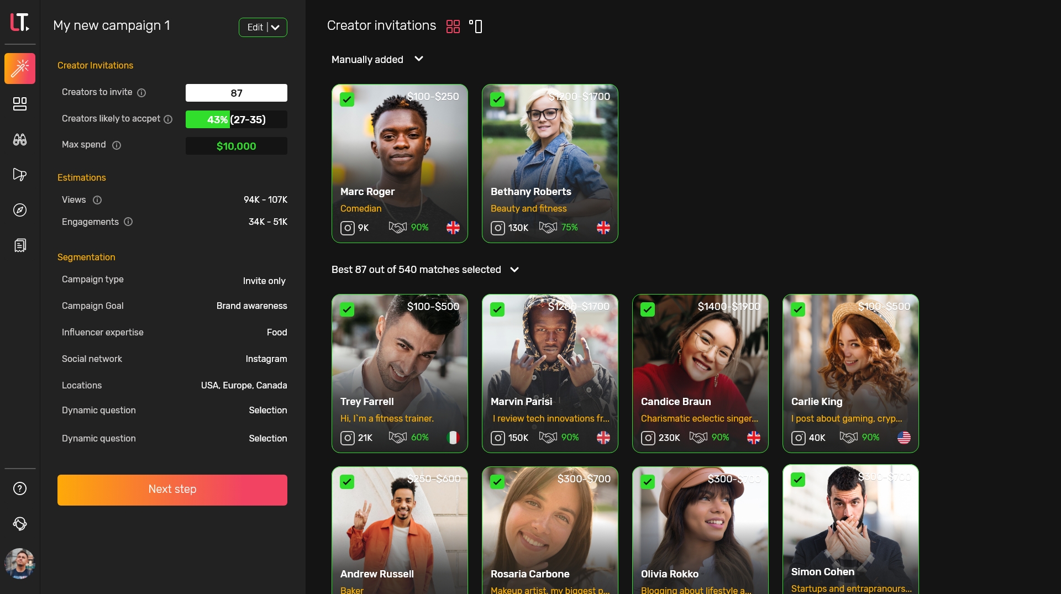This screenshot has width=1061, height=594.
Task: Uncheck Marc Roger's selection checkbox
Action: click(x=347, y=99)
